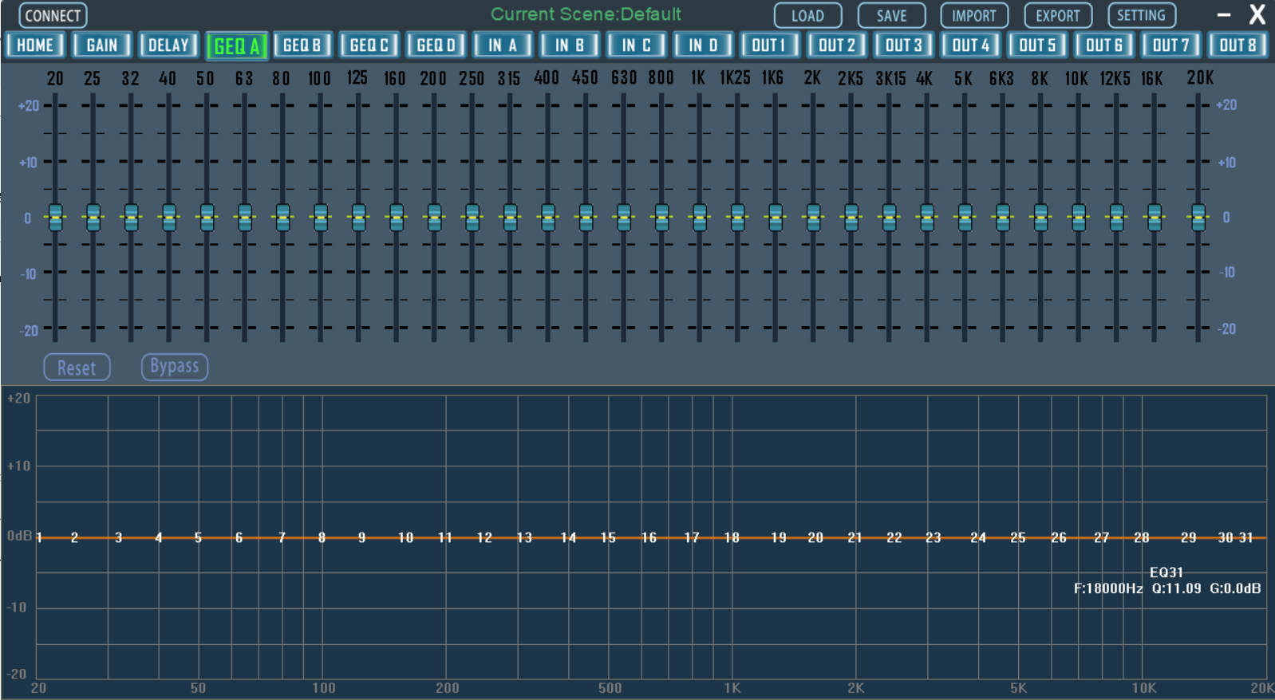Click the CONNECT button
Image resolution: width=1275 pixels, height=700 pixels.
coord(53,16)
